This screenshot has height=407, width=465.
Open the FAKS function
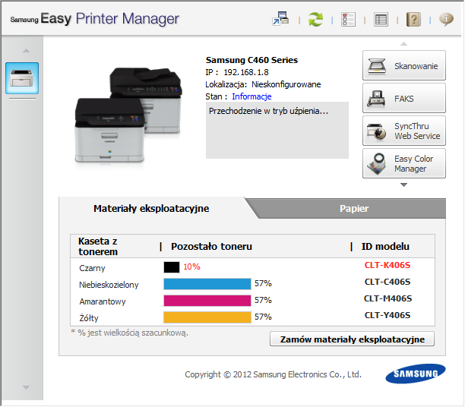404,98
